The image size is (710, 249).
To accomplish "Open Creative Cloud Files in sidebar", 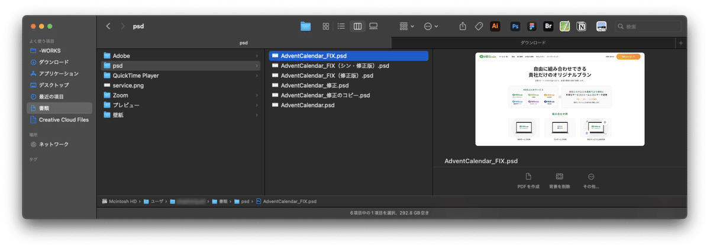I will click(59, 119).
